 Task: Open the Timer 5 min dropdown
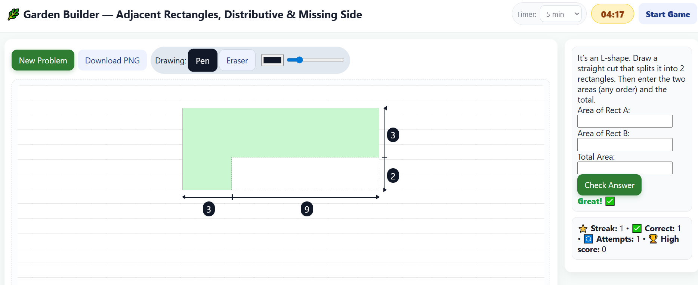click(561, 14)
